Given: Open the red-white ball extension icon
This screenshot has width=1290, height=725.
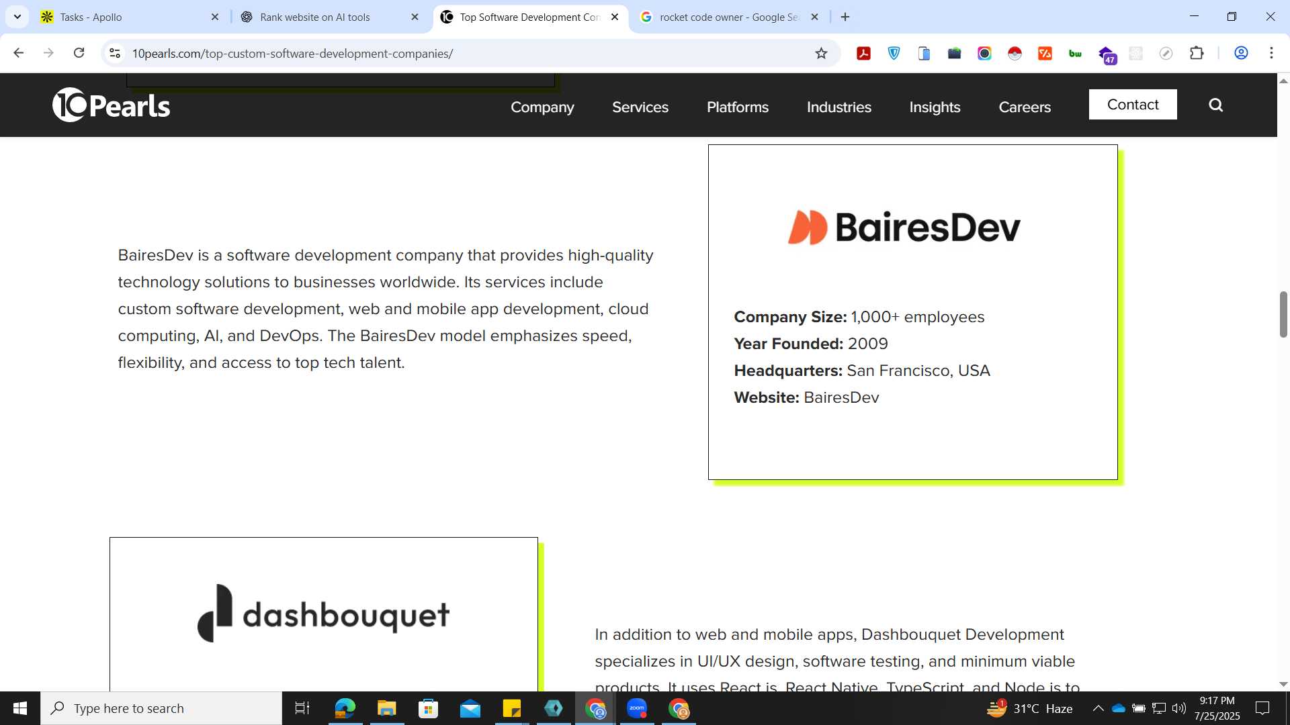Looking at the screenshot, I should pos(1015,53).
